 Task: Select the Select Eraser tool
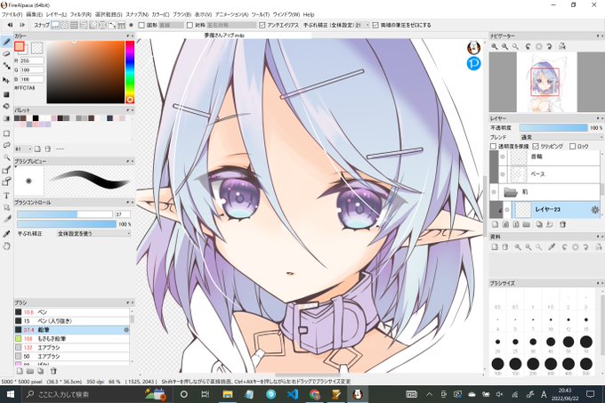point(6,181)
